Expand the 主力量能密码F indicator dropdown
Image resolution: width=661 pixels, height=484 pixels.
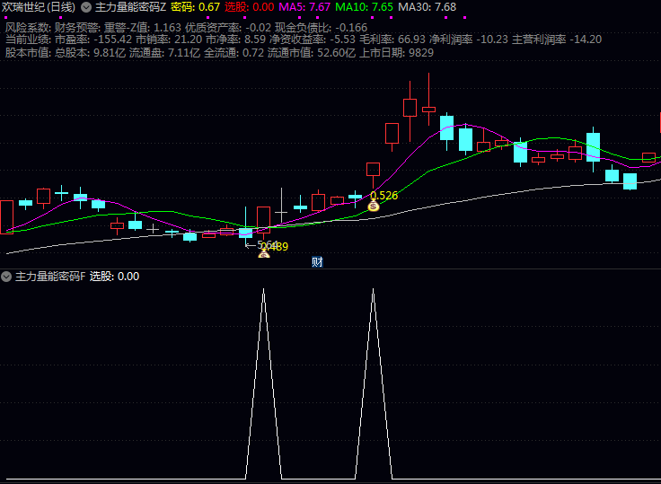[x=6, y=277]
